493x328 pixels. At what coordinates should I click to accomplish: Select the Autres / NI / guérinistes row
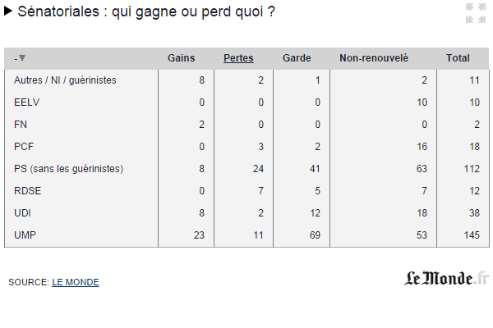click(66, 80)
